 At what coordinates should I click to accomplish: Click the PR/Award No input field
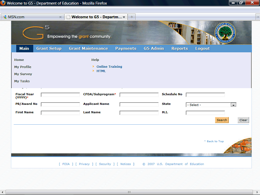point(61,104)
